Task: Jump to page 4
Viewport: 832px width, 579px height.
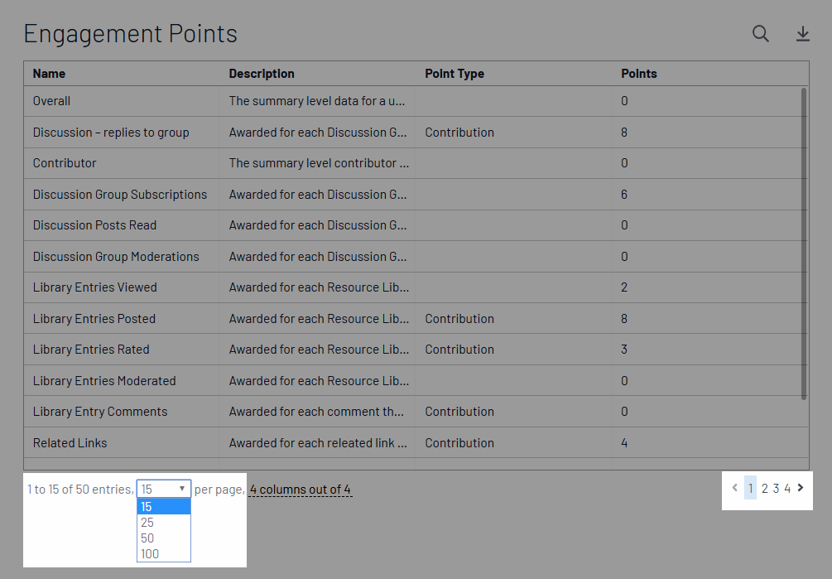Action: click(787, 488)
